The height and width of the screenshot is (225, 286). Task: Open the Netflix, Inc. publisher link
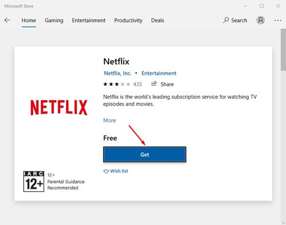(118, 73)
